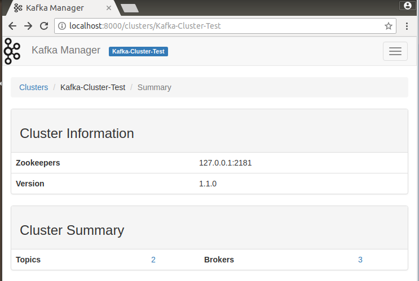This screenshot has width=419, height=281.
Task: Open the Topics count link 2
Action: point(153,260)
